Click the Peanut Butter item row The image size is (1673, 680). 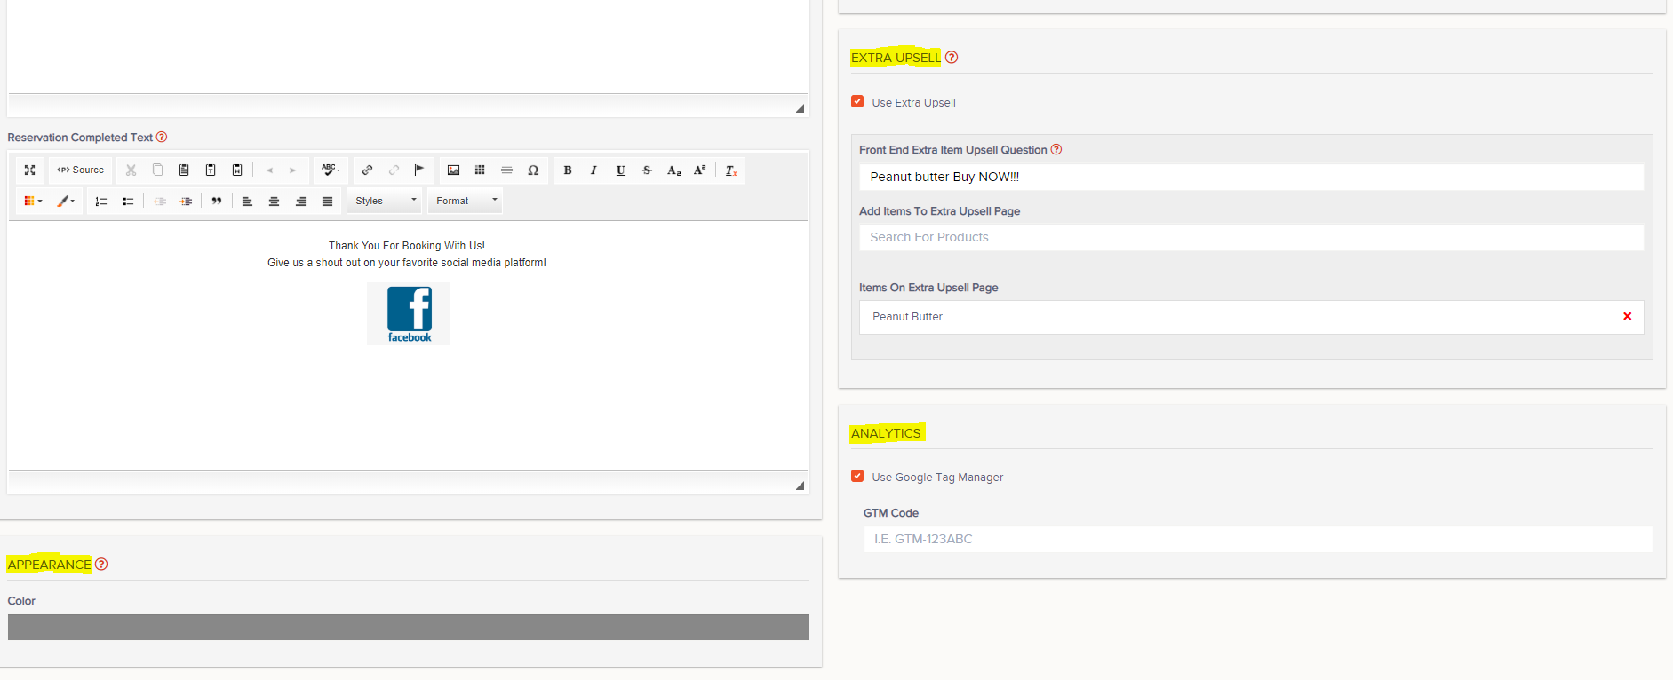[1251, 317]
